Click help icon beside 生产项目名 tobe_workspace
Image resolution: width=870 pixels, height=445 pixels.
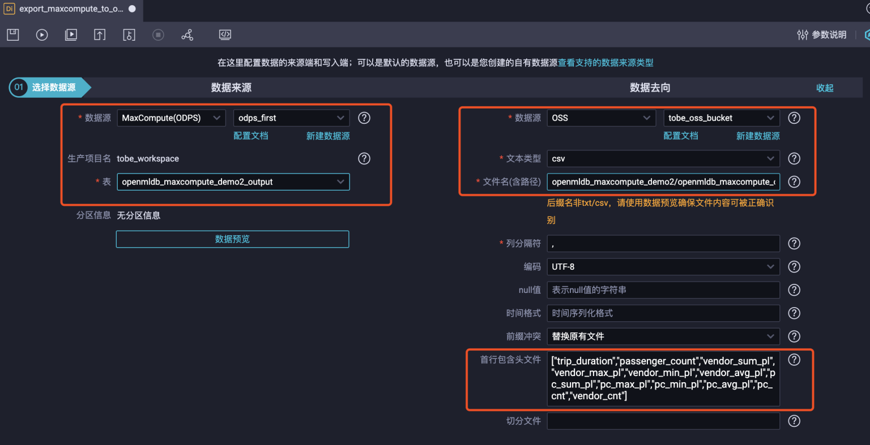[364, 158]
